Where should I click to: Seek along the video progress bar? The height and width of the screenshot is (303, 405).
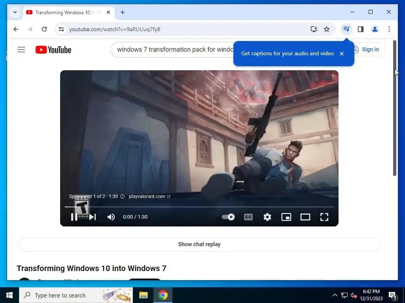pyautogui.click(x=199, y=207)
